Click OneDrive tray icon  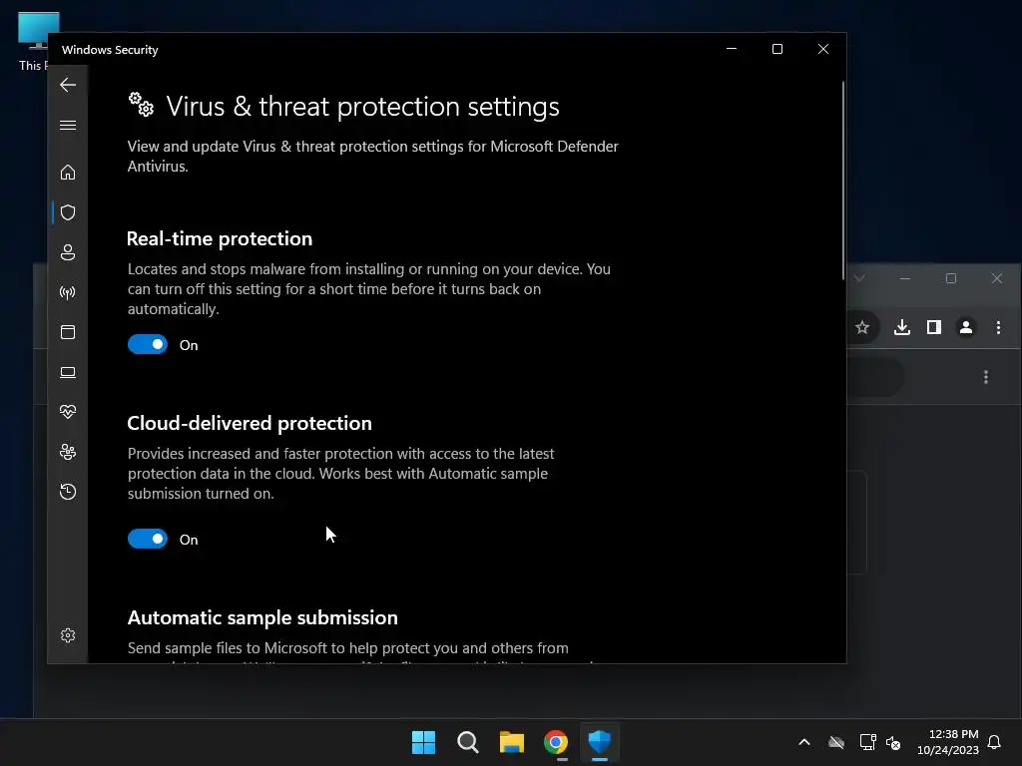click(x=836, y=742)
